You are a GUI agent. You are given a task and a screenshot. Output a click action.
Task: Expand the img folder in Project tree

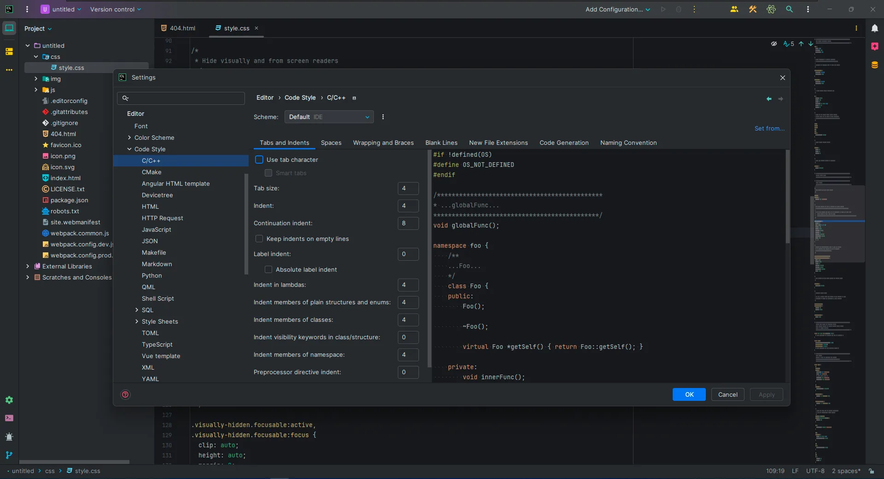pyautogui.click(x=36, y=79)
